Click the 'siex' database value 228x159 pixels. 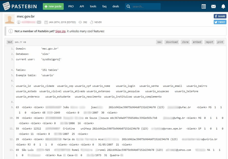click(x=45, y=54)
